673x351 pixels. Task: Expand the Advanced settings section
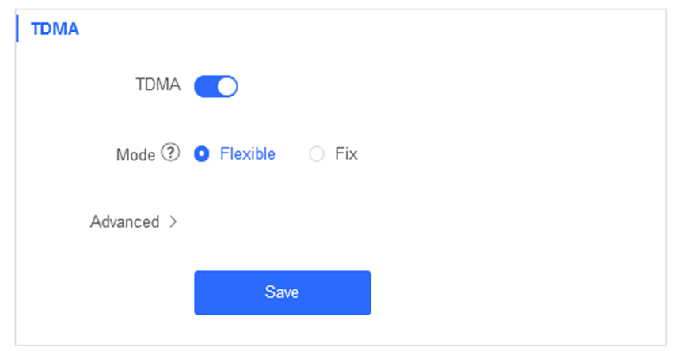(x=134, y=221)
